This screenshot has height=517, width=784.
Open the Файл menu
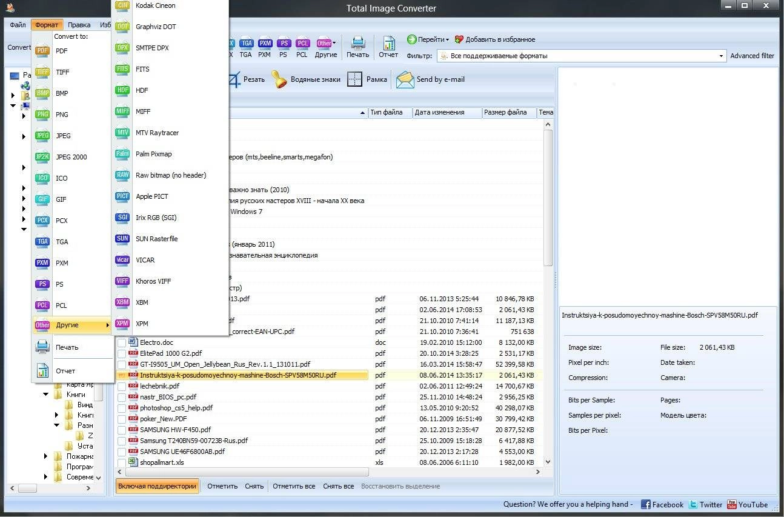[x=18, y=25]
